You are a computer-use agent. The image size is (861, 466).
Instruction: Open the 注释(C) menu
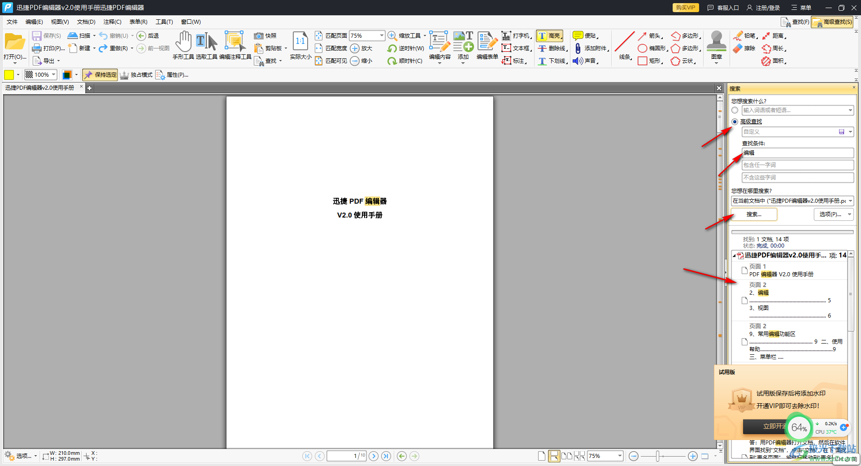coord(112,22)
